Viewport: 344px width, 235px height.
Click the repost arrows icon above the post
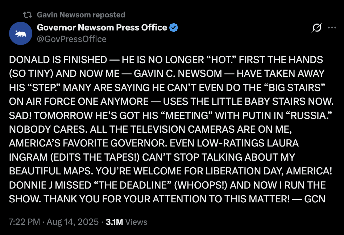coord(28,15)
